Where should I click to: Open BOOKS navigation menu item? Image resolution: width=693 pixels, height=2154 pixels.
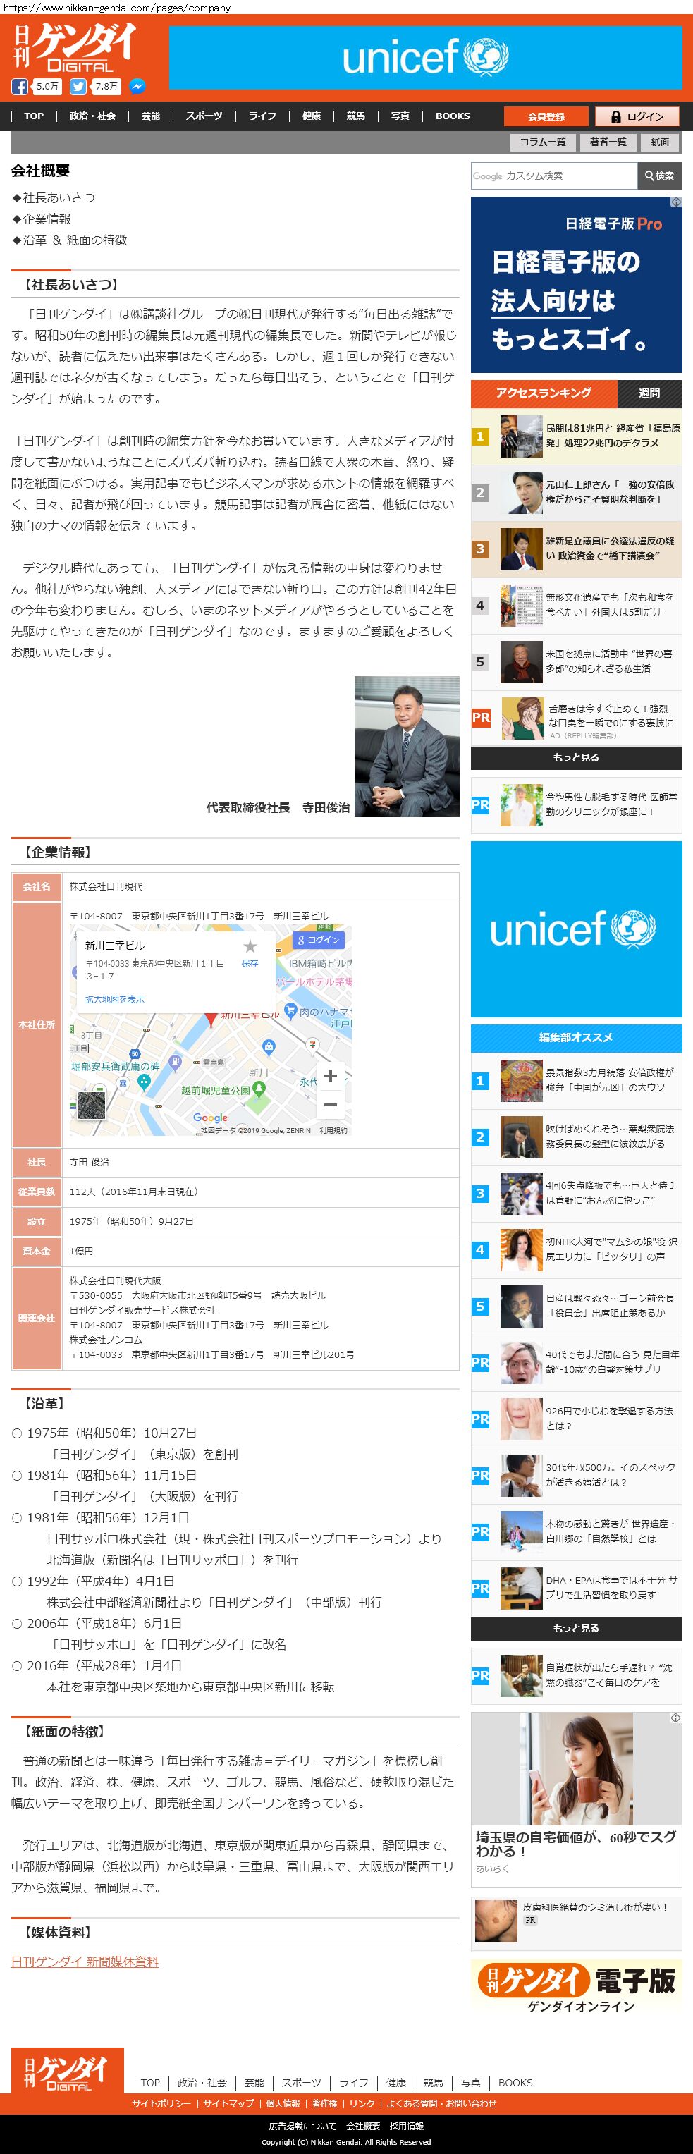coord(453,116)
